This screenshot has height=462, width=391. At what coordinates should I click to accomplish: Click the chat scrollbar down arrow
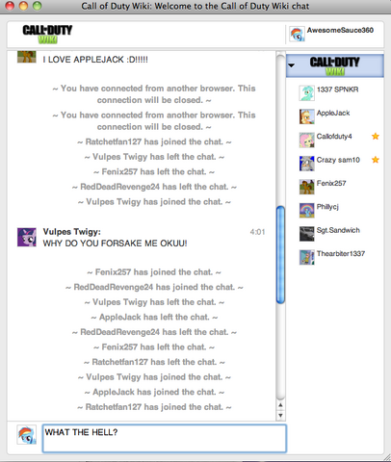click(280, 415)
